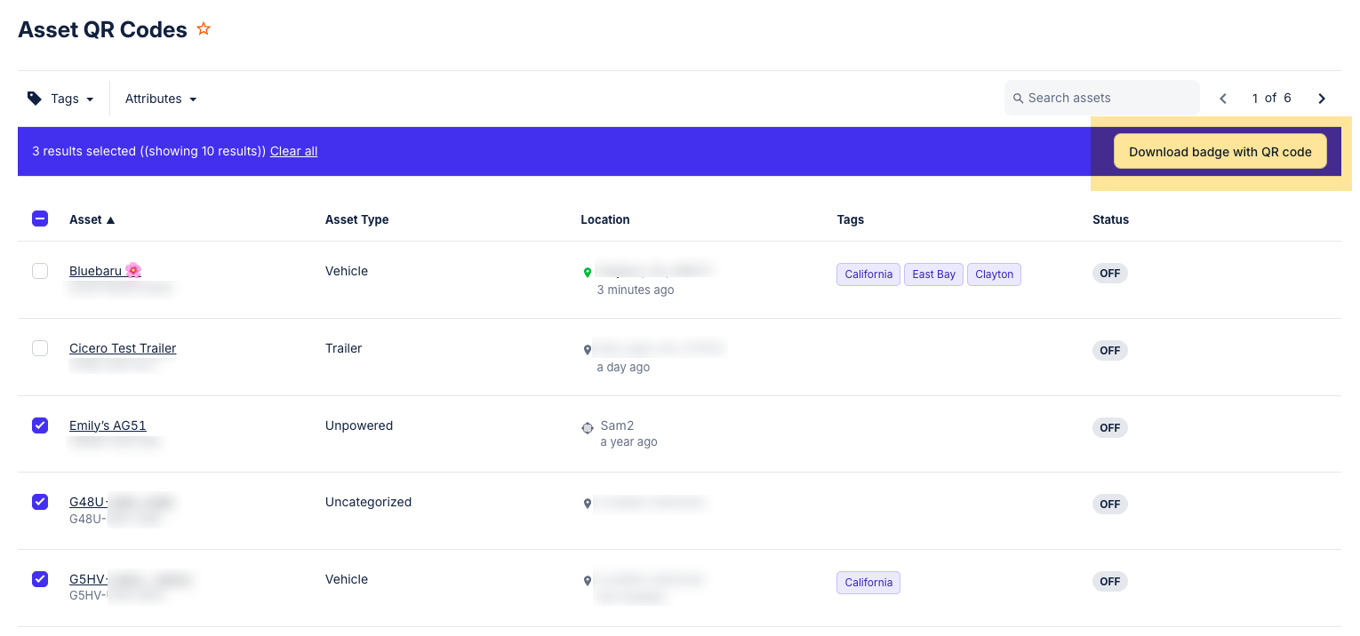1360x636 pixels.
Task: Click the Clear all link
Action: click(x=293, y=151)
